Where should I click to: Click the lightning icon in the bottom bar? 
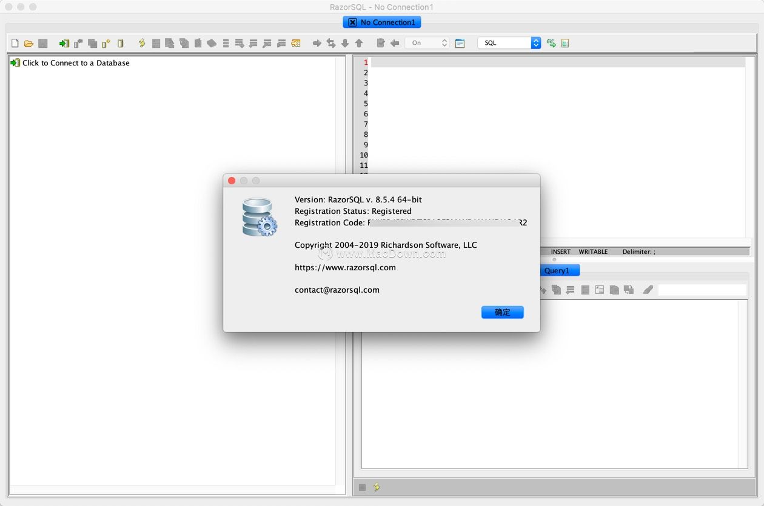(x=377, y=487)
